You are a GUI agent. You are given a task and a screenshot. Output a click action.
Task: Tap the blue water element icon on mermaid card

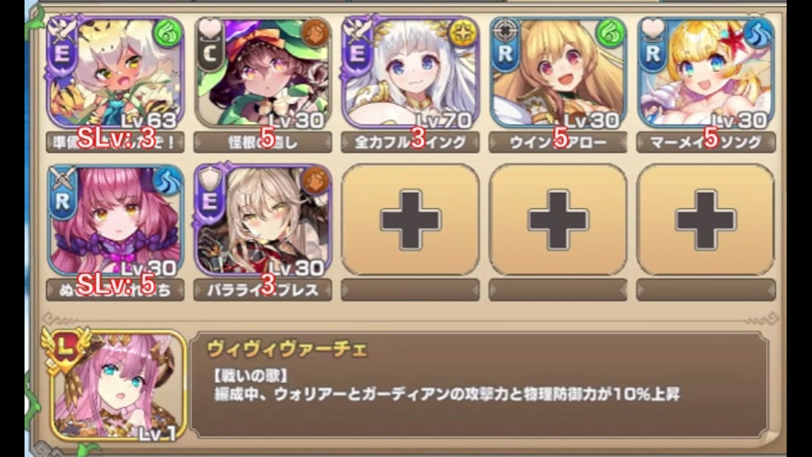[758, 33]
